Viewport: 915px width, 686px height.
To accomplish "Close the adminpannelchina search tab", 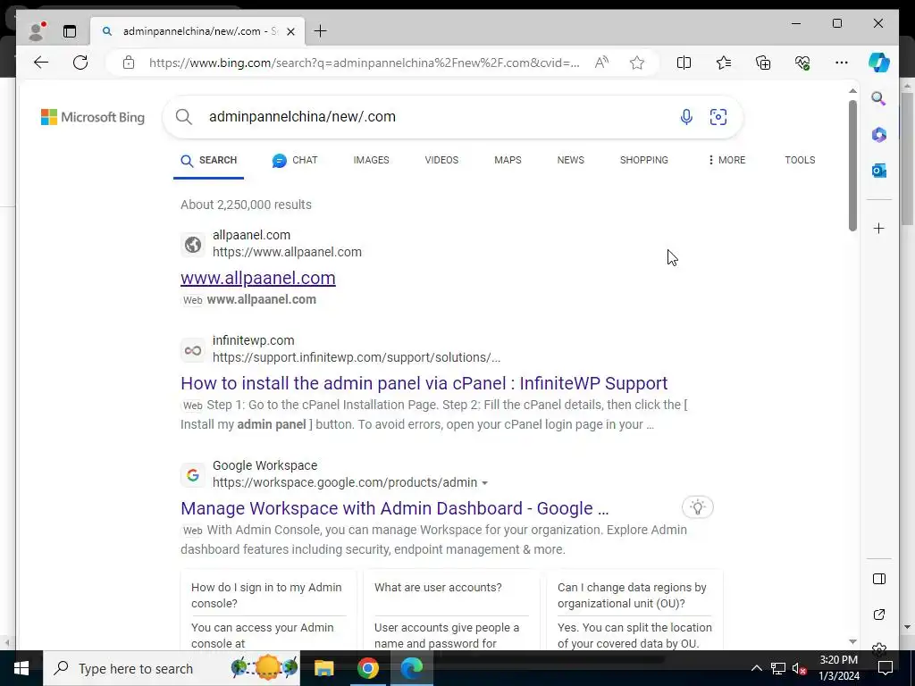I will 290,31.
